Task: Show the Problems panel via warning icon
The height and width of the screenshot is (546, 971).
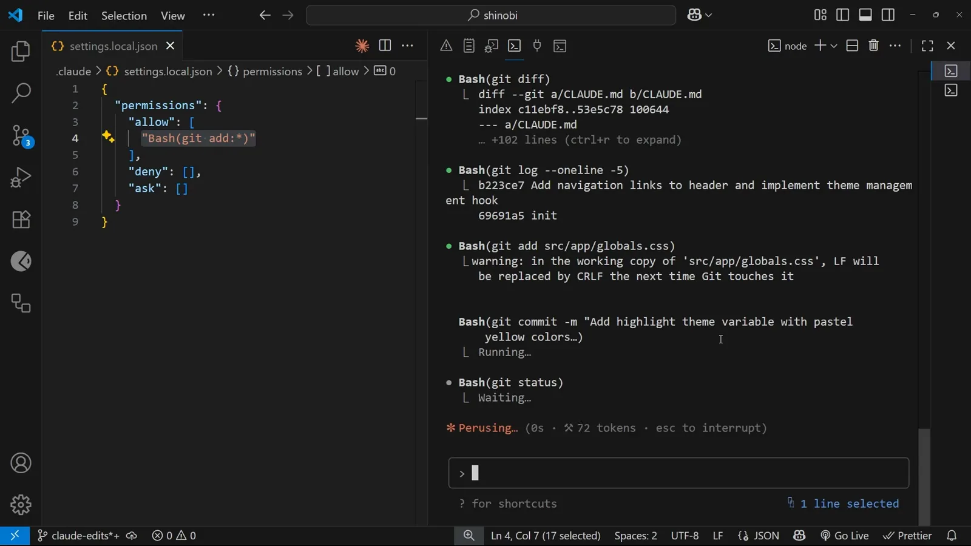Action: pyautogui.click(x=446, y=46)
